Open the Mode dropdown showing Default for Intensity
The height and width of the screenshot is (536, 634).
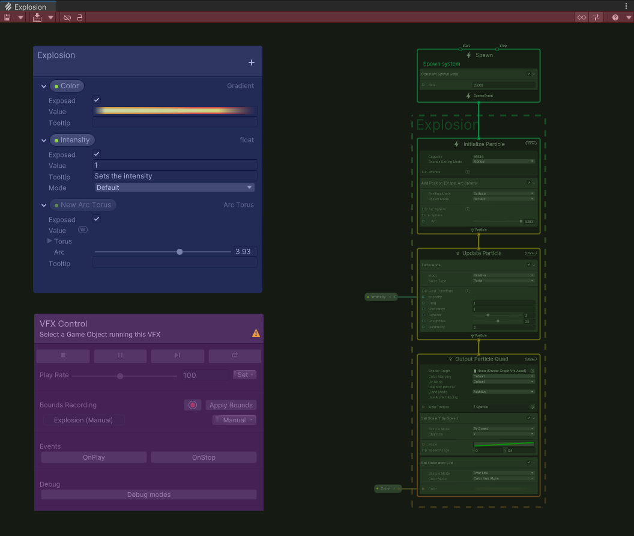click(x=174, y=187)
